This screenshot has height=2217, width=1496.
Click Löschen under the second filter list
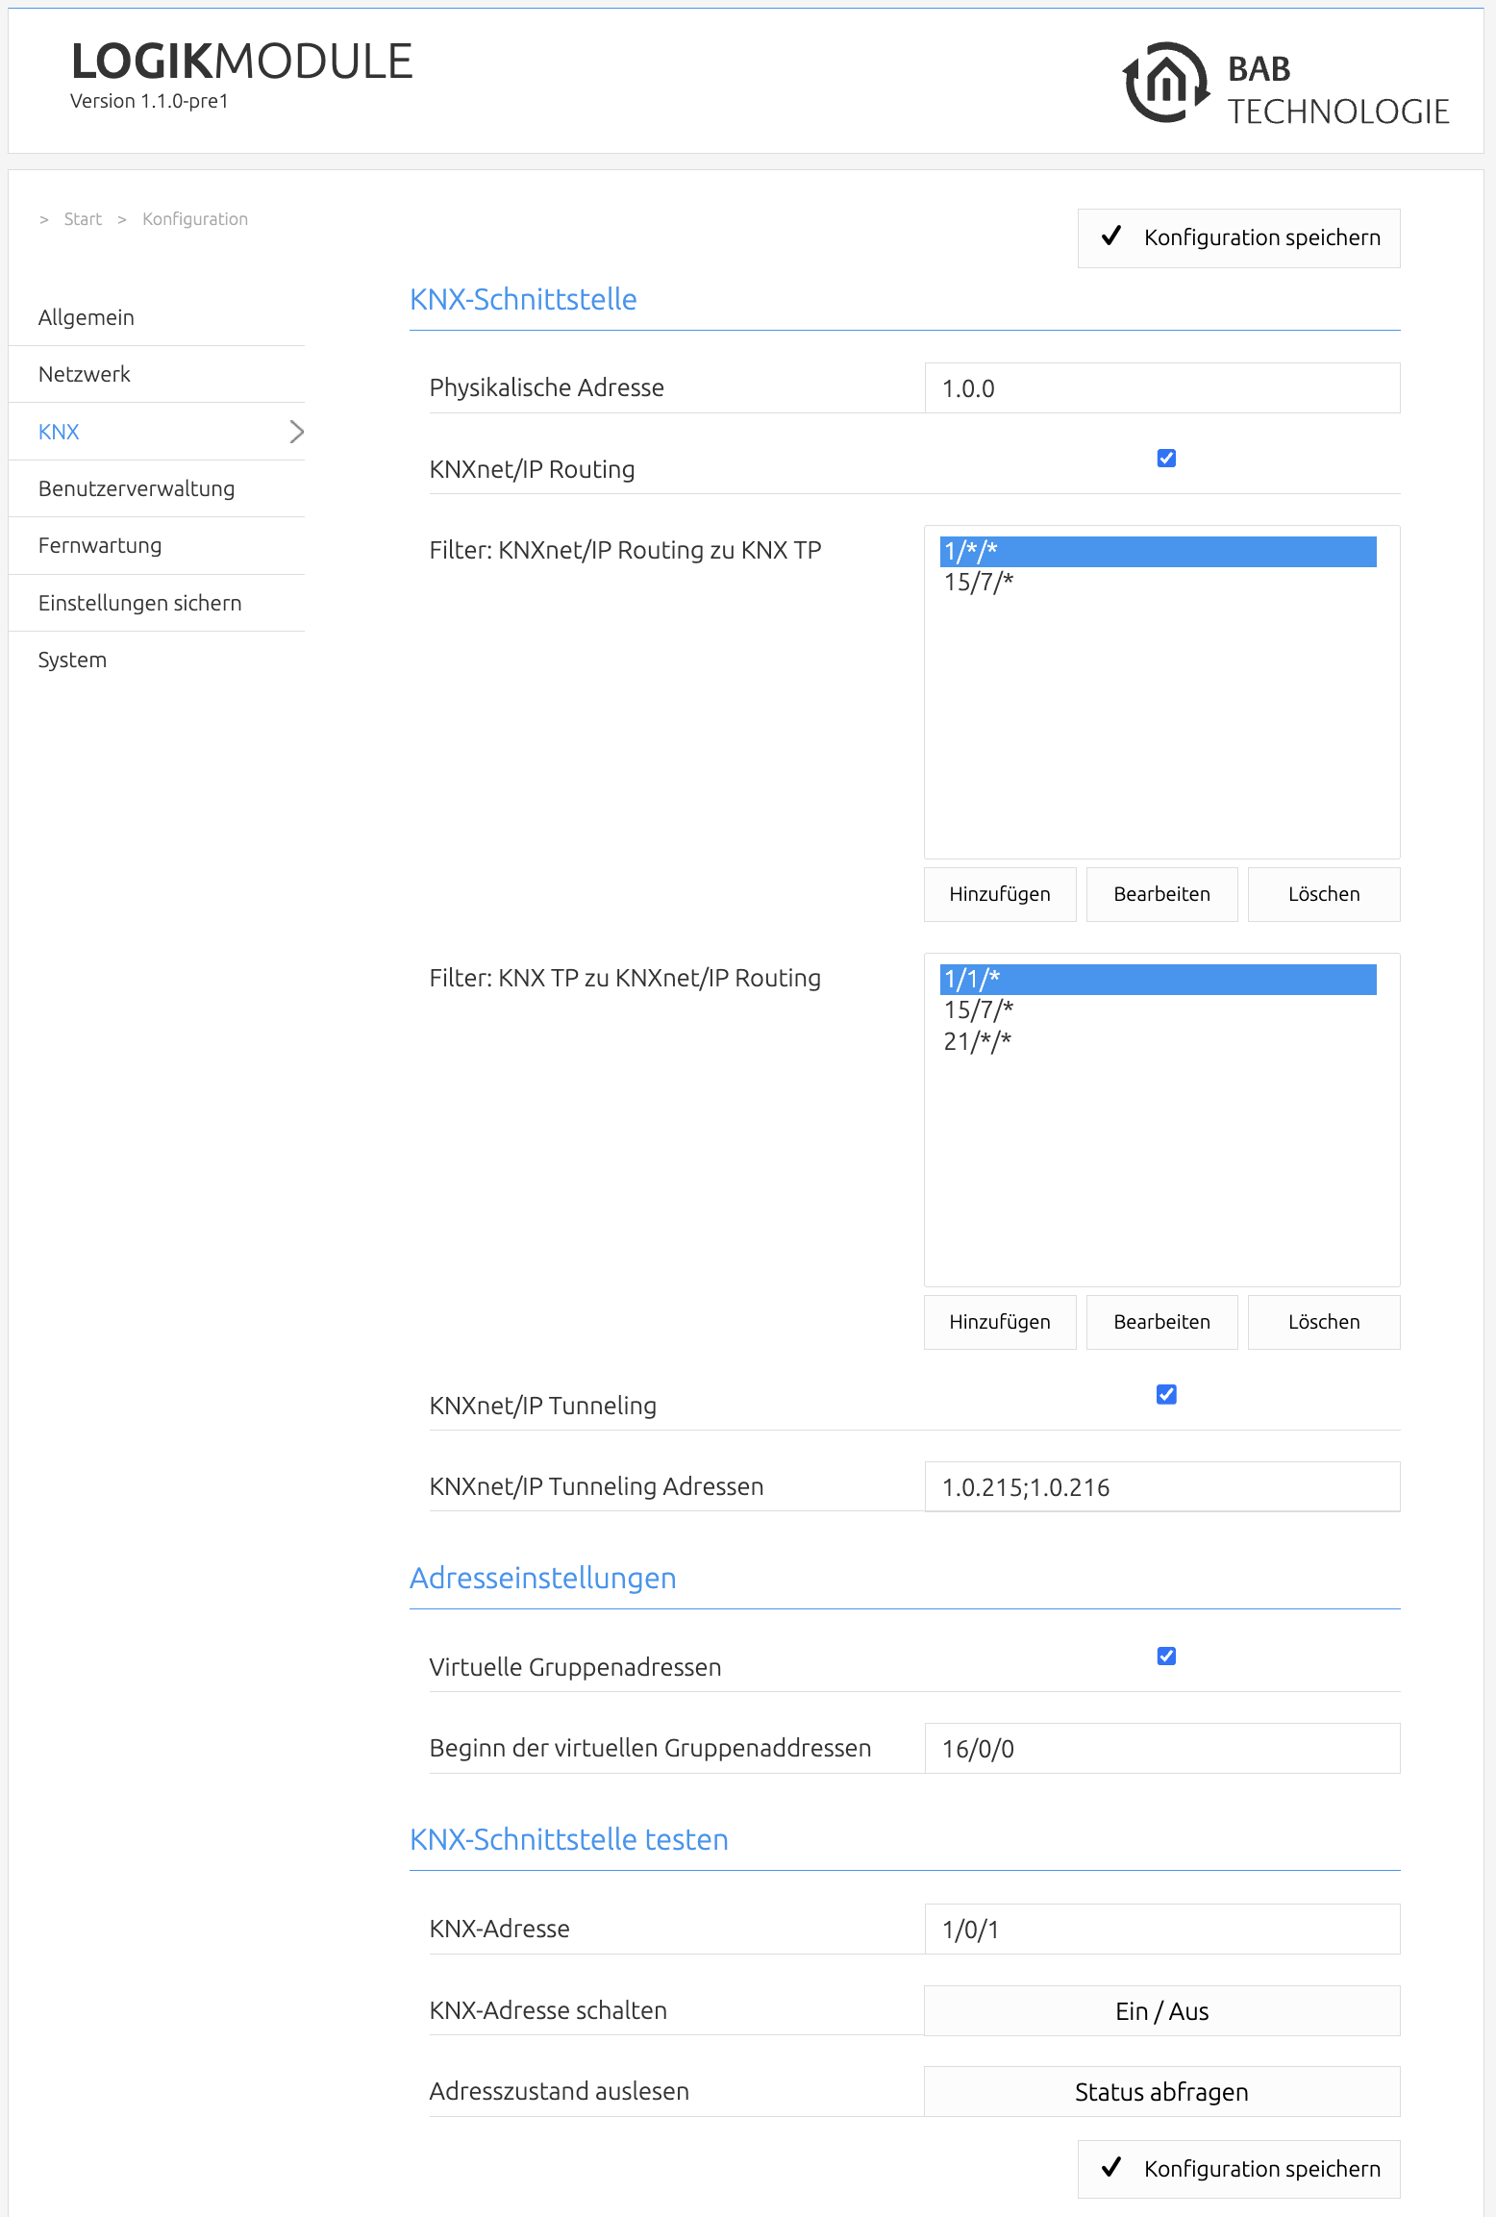point(1324,1322)
